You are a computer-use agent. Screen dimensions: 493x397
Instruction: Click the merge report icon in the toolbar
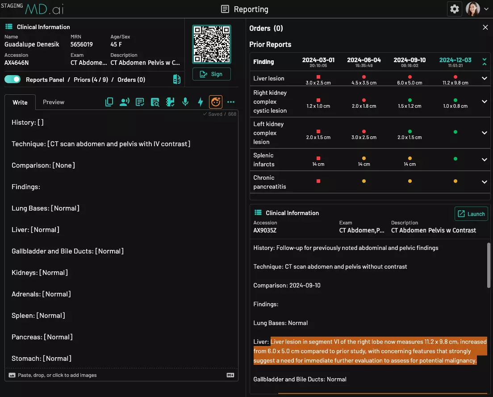(x=170, y=102)
